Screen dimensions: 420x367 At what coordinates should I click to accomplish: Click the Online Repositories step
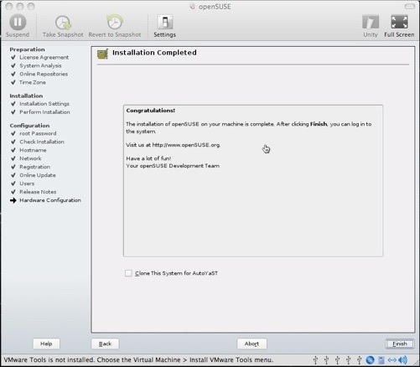(44, 74)
